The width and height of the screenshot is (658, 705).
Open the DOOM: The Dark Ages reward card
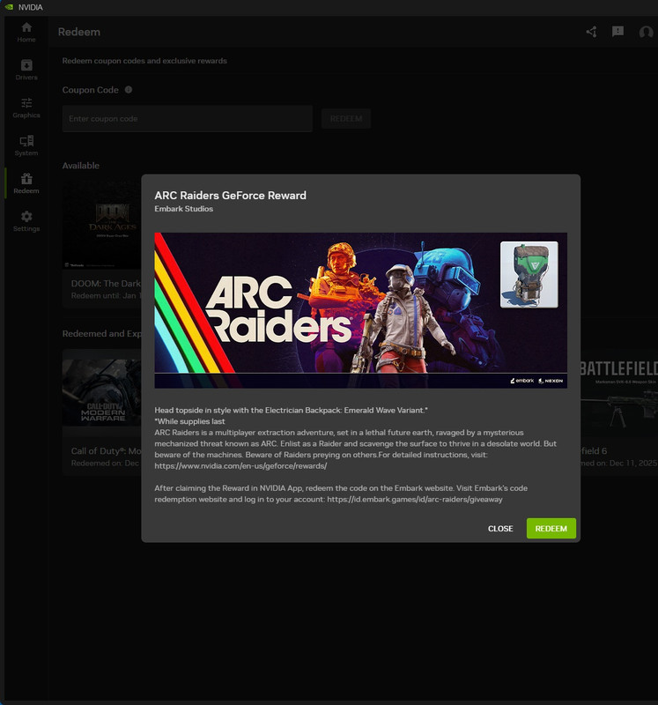coord(102,244)
